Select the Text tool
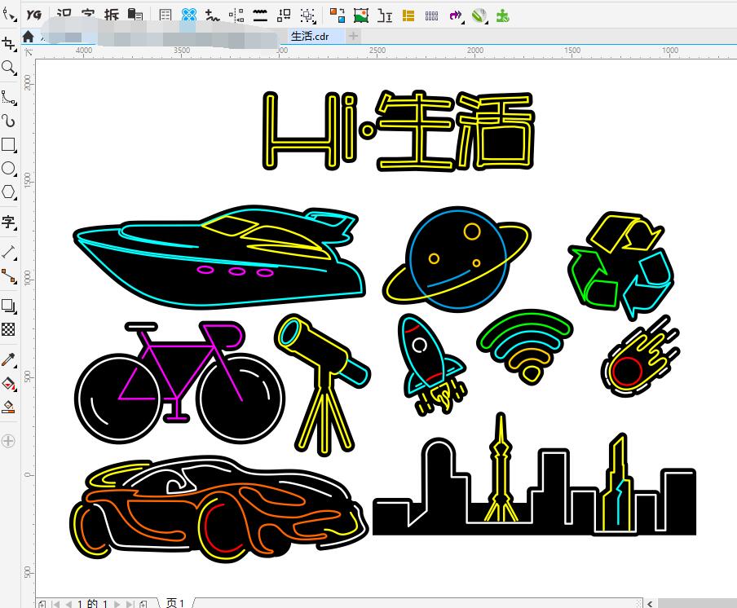 point(9,222)
